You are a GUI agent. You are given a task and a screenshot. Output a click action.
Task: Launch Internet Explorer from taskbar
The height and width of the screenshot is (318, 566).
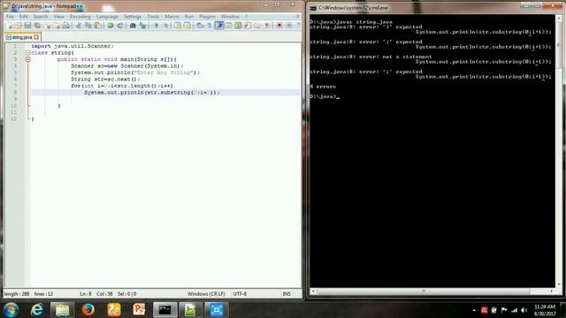[36, 310]
